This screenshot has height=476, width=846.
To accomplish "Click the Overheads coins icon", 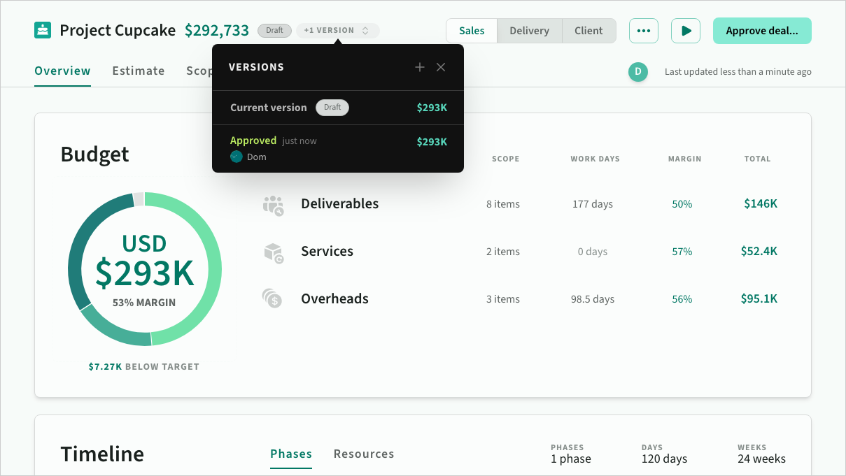I will (x=272, y=299).
